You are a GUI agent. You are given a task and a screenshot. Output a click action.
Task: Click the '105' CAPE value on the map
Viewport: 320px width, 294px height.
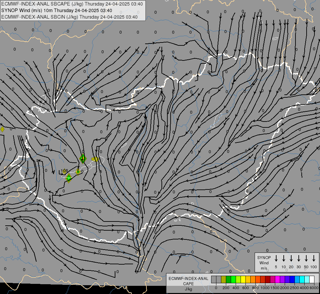64,171
